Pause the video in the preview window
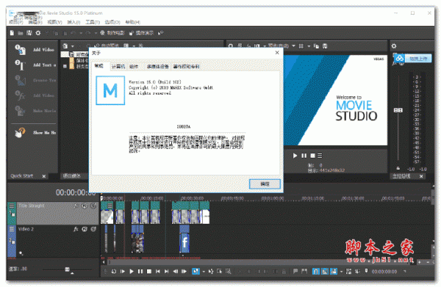 (x=304, y=156)
